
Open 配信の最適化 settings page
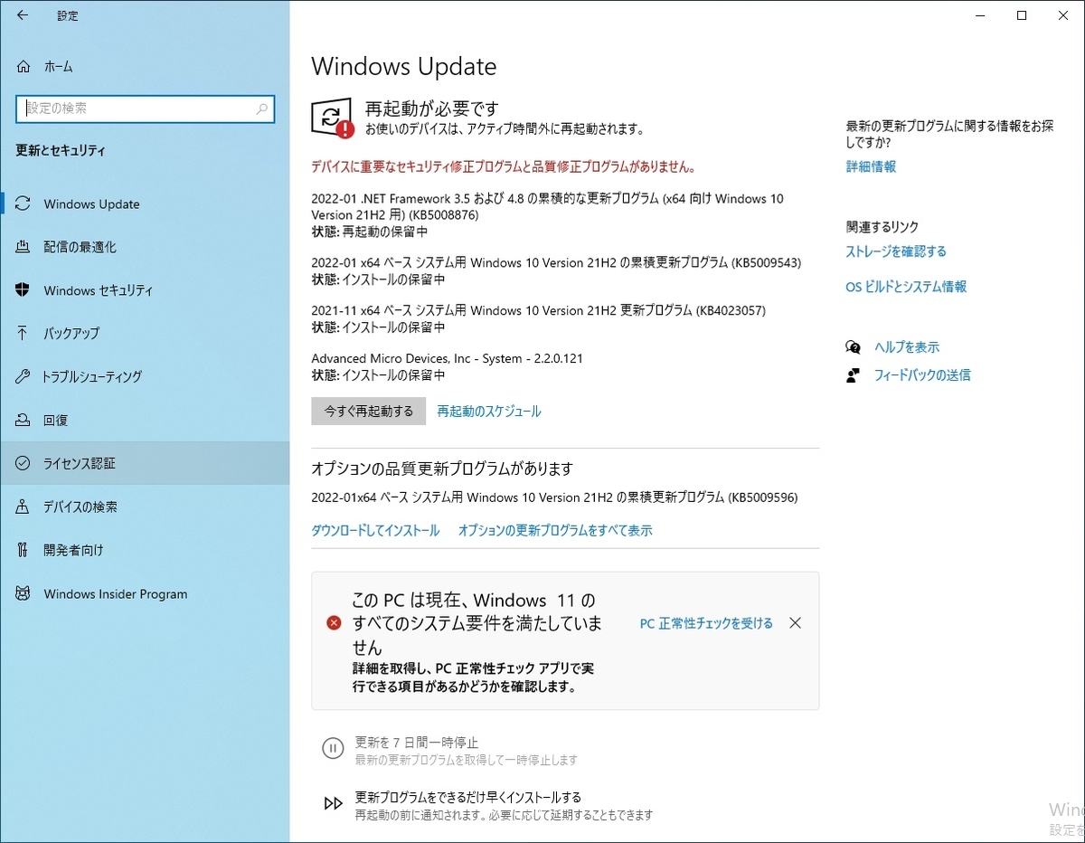point(145,247)
